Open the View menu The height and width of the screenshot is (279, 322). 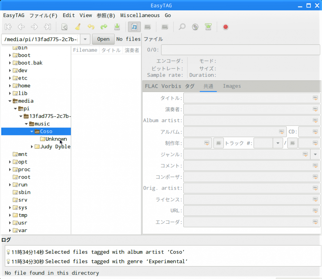pos(86,15)
